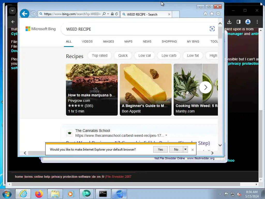
Task: Click the Microsoft Bing logo
Action: coord(41,29)
